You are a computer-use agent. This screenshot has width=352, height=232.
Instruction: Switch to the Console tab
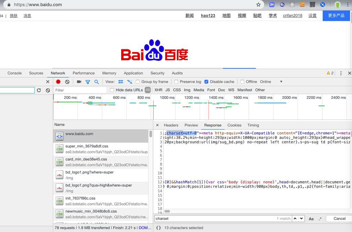(x=14, y=73)
